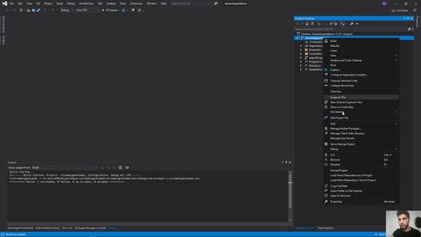Click the Search Solution Explorer input field
Viewport: 421px width, 237px height.
[351, 29]
